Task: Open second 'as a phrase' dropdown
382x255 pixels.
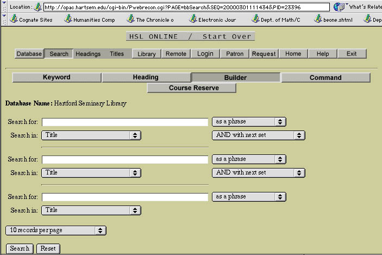Action: (249, 159)
